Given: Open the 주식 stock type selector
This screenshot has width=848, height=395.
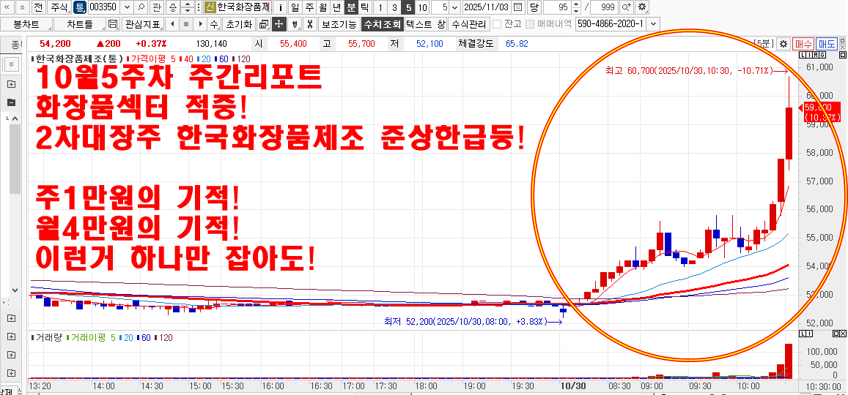Looking at the screenshot, I should (x=59, y=7).
